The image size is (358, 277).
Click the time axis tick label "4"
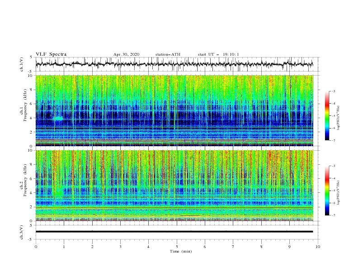coord(149,247)
